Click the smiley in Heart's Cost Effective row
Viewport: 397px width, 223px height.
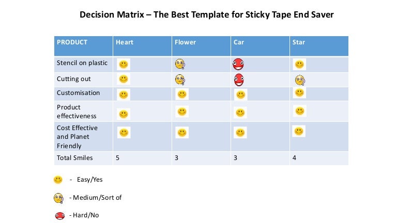124,133
